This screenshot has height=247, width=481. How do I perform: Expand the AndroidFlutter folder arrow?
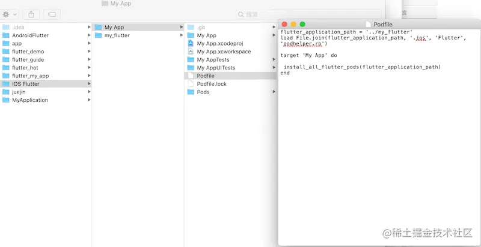click(x=89, y=35)
